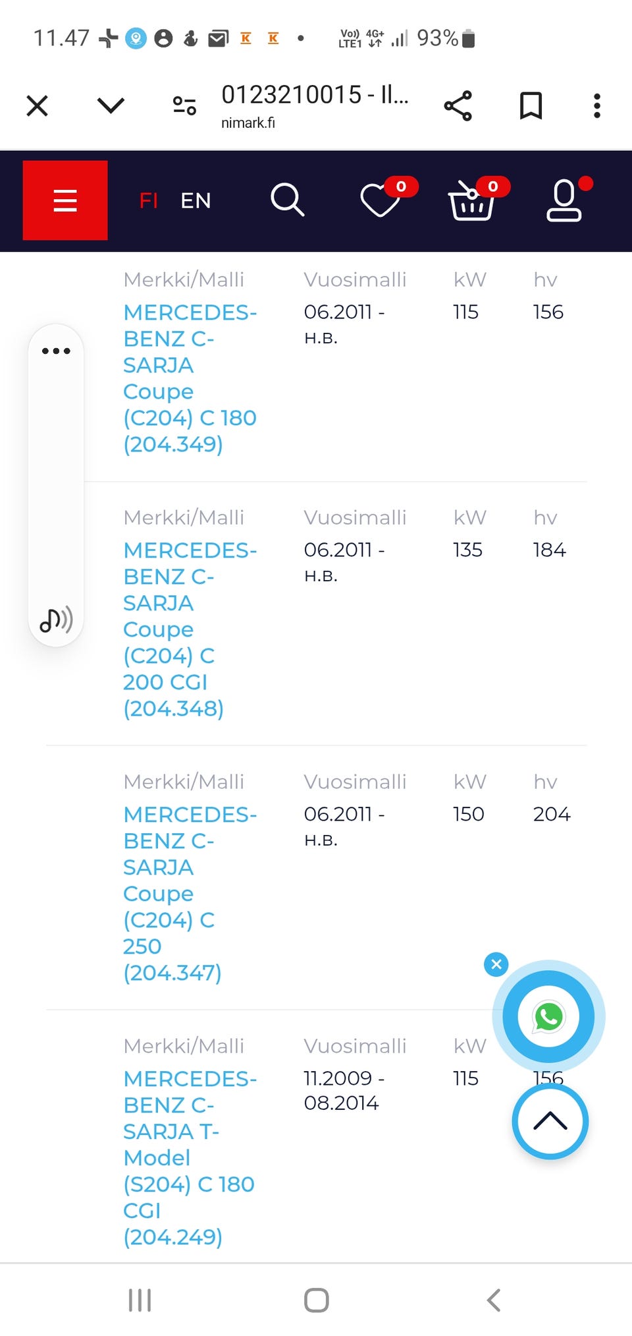Open browser three-dot overflow menu
Viewport: 632px width, 1336px height.
596,105
